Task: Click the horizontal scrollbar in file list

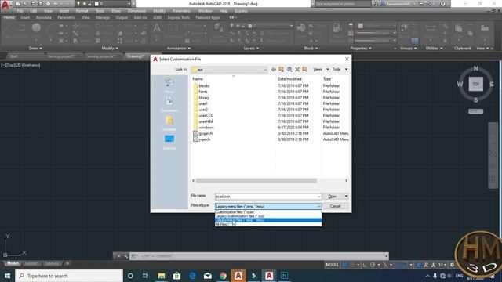Action: [x=256, y=181]
